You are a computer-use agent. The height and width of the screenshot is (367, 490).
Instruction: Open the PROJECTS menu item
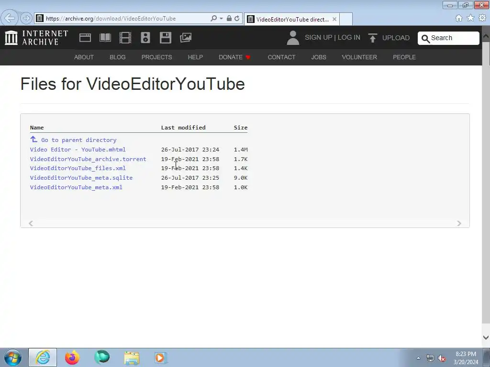(156, 57)
